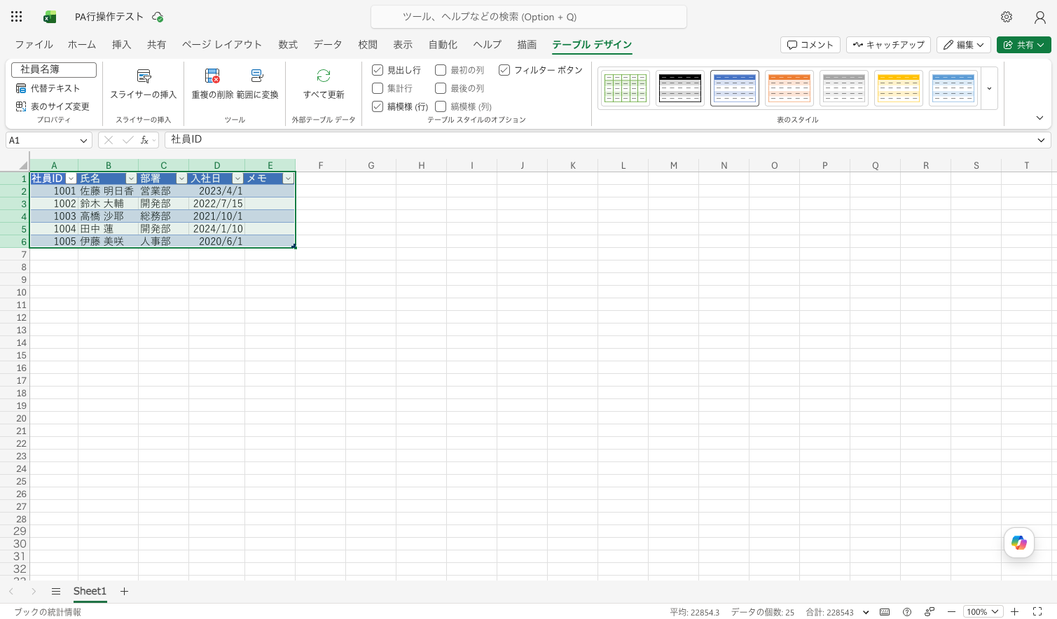The height and width of the screenshot is (619, 1057).
Task: Click the Excel logo icon
Action: click(x=50, y=17)
